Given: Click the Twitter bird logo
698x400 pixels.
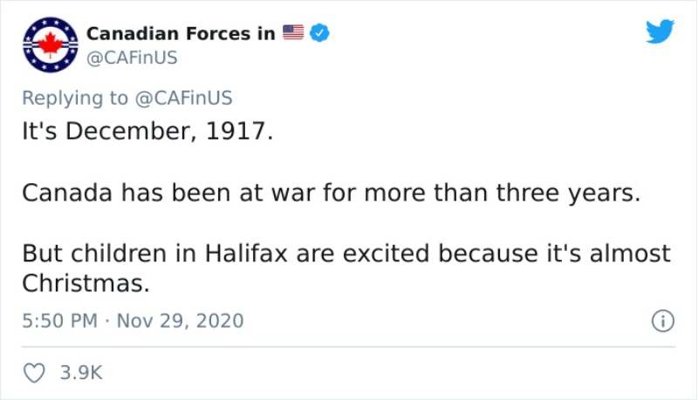Looking at the screenshot, I should point(660,31).
